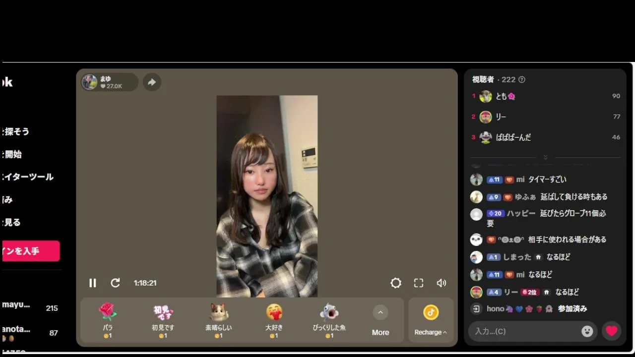Click the 視聴者 viewers header

[x=483, y=79]
